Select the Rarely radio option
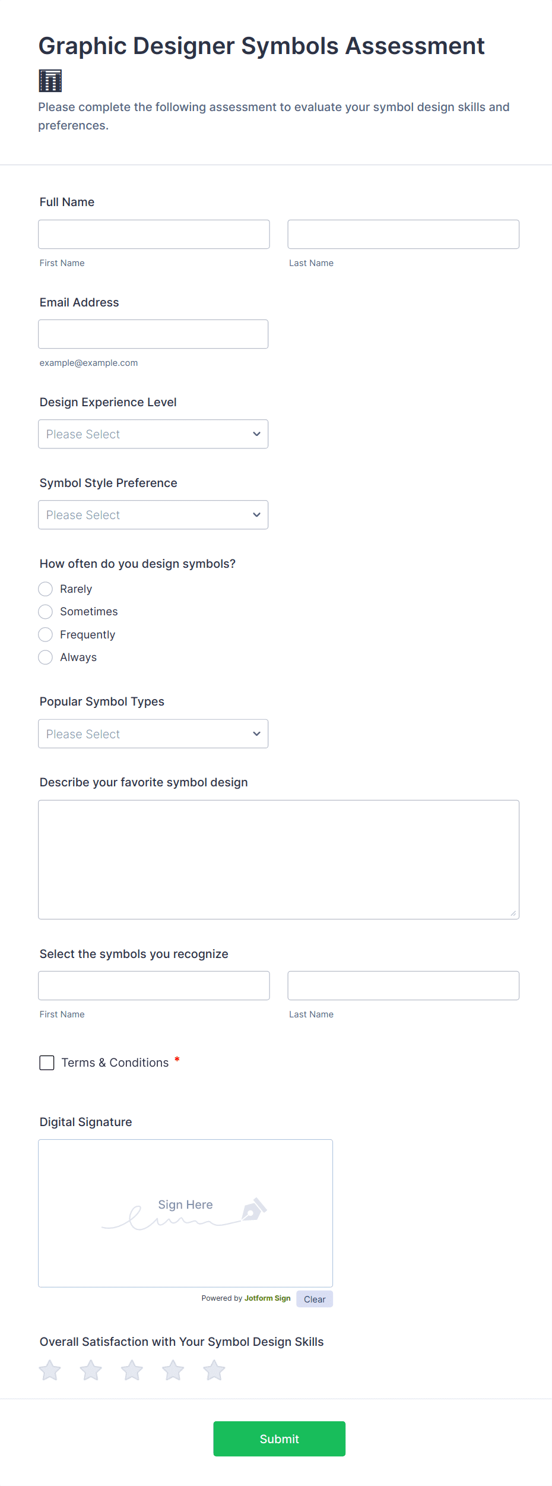This screenshot has height=1486, width=552. click(x=46, y=589)
